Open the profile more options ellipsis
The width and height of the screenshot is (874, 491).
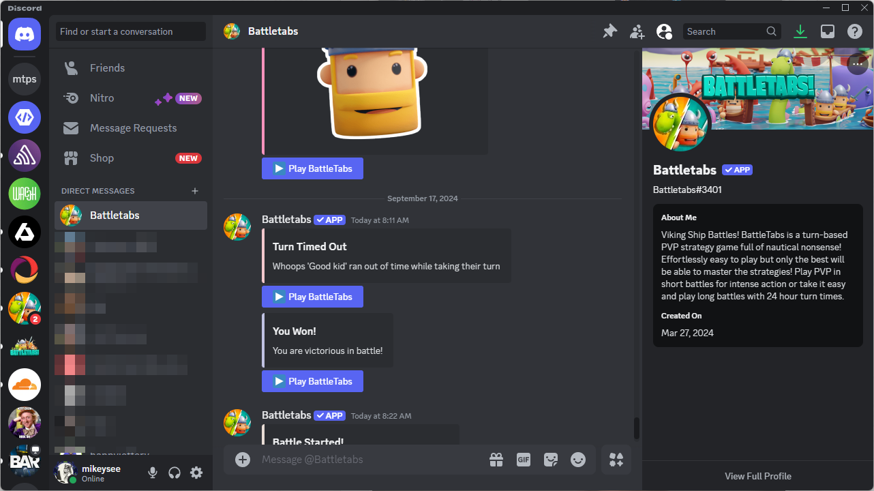tap(858, 64)
